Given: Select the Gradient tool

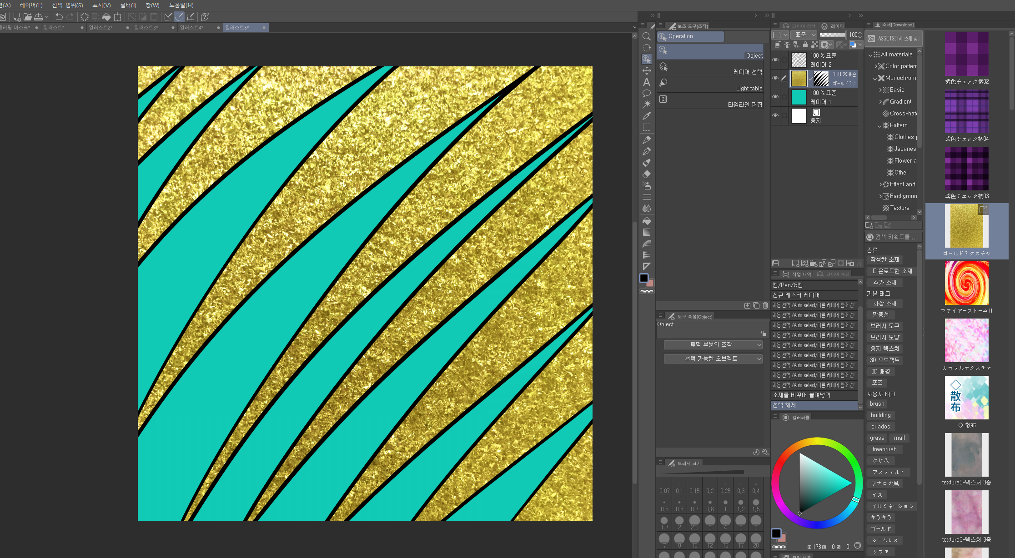Looking at the screenshot, I should (646, 232).
